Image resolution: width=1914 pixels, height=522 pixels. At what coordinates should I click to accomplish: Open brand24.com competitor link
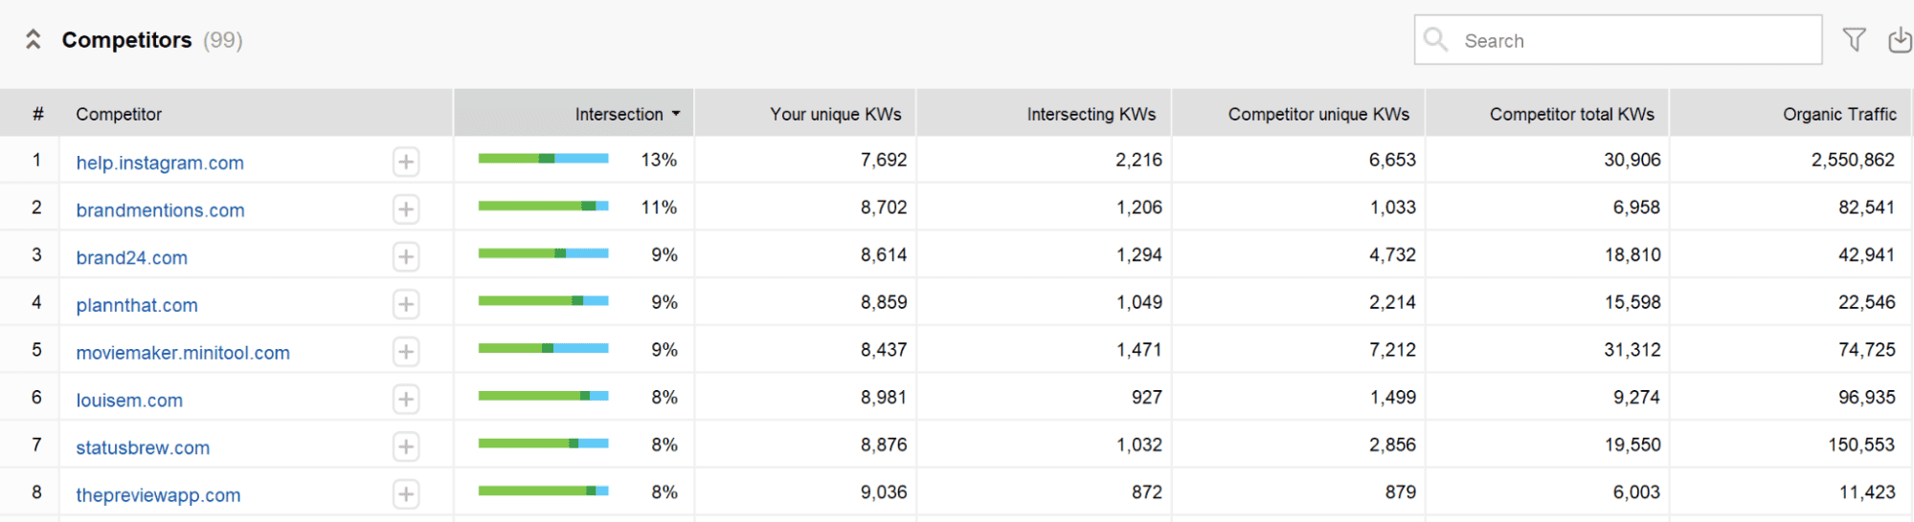[132, 258]
